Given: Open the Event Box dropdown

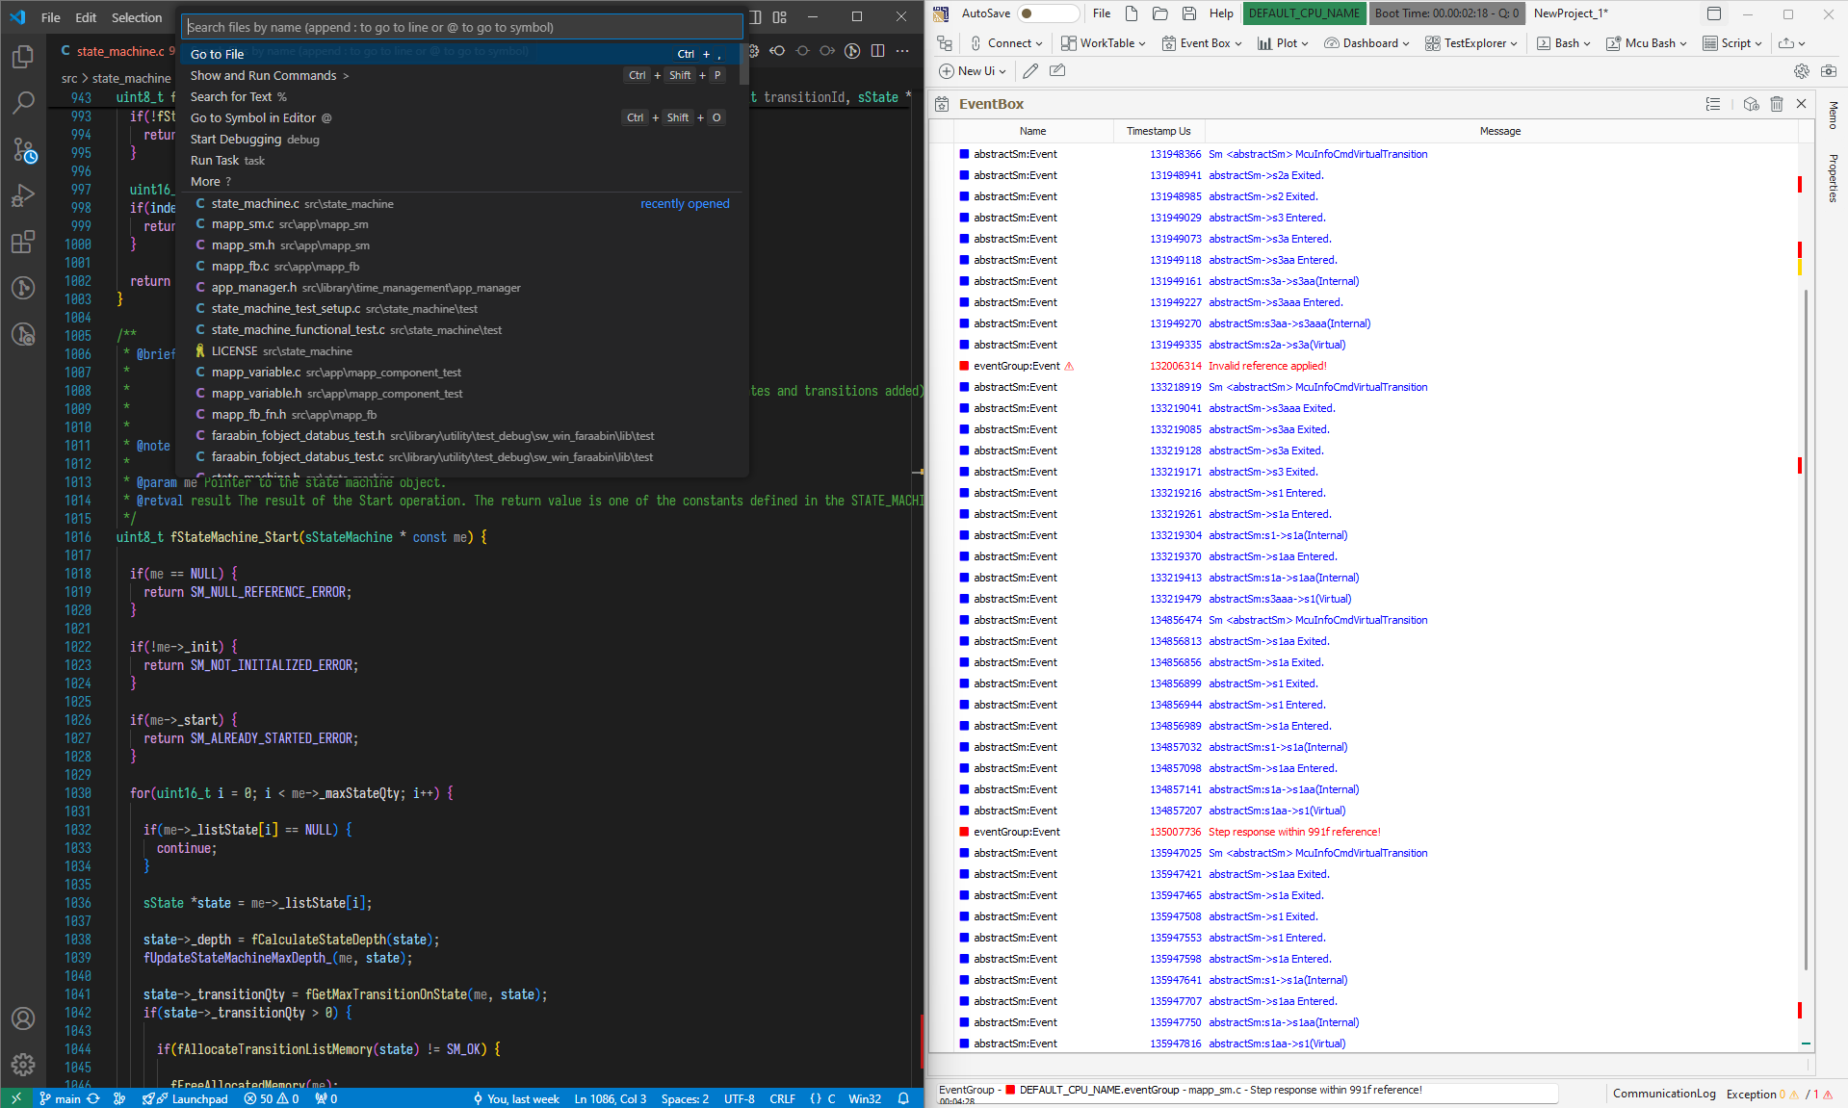Looking at the screenshot, I should pos(1203,43).
